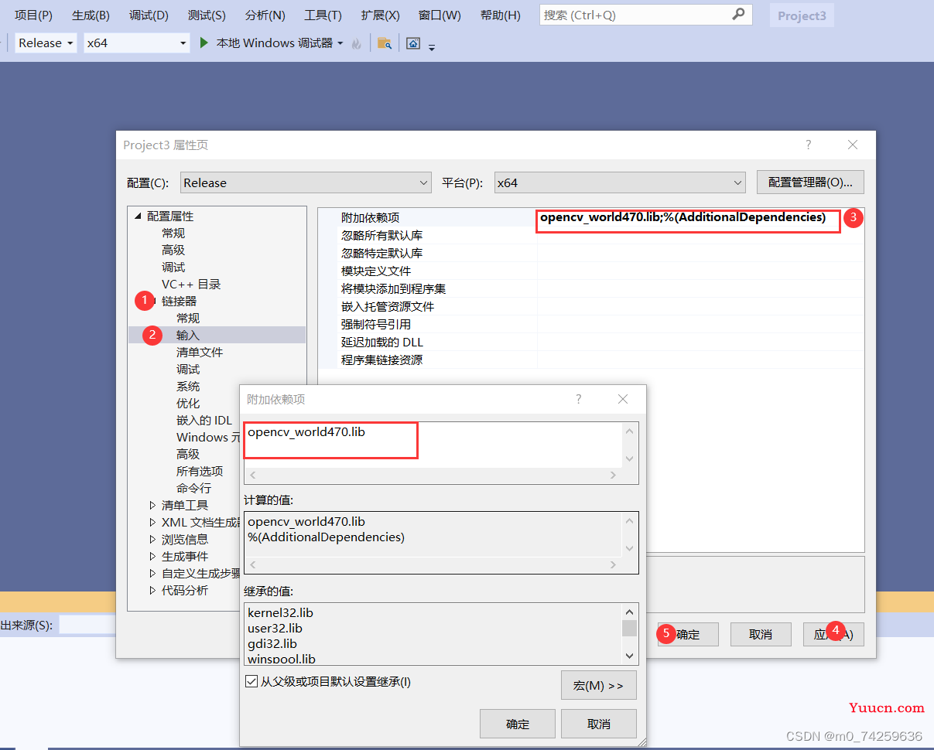Viewport: 934px width, 750px height.
Task: Expand the 代码分析 tree node
Action: [152, 591]
